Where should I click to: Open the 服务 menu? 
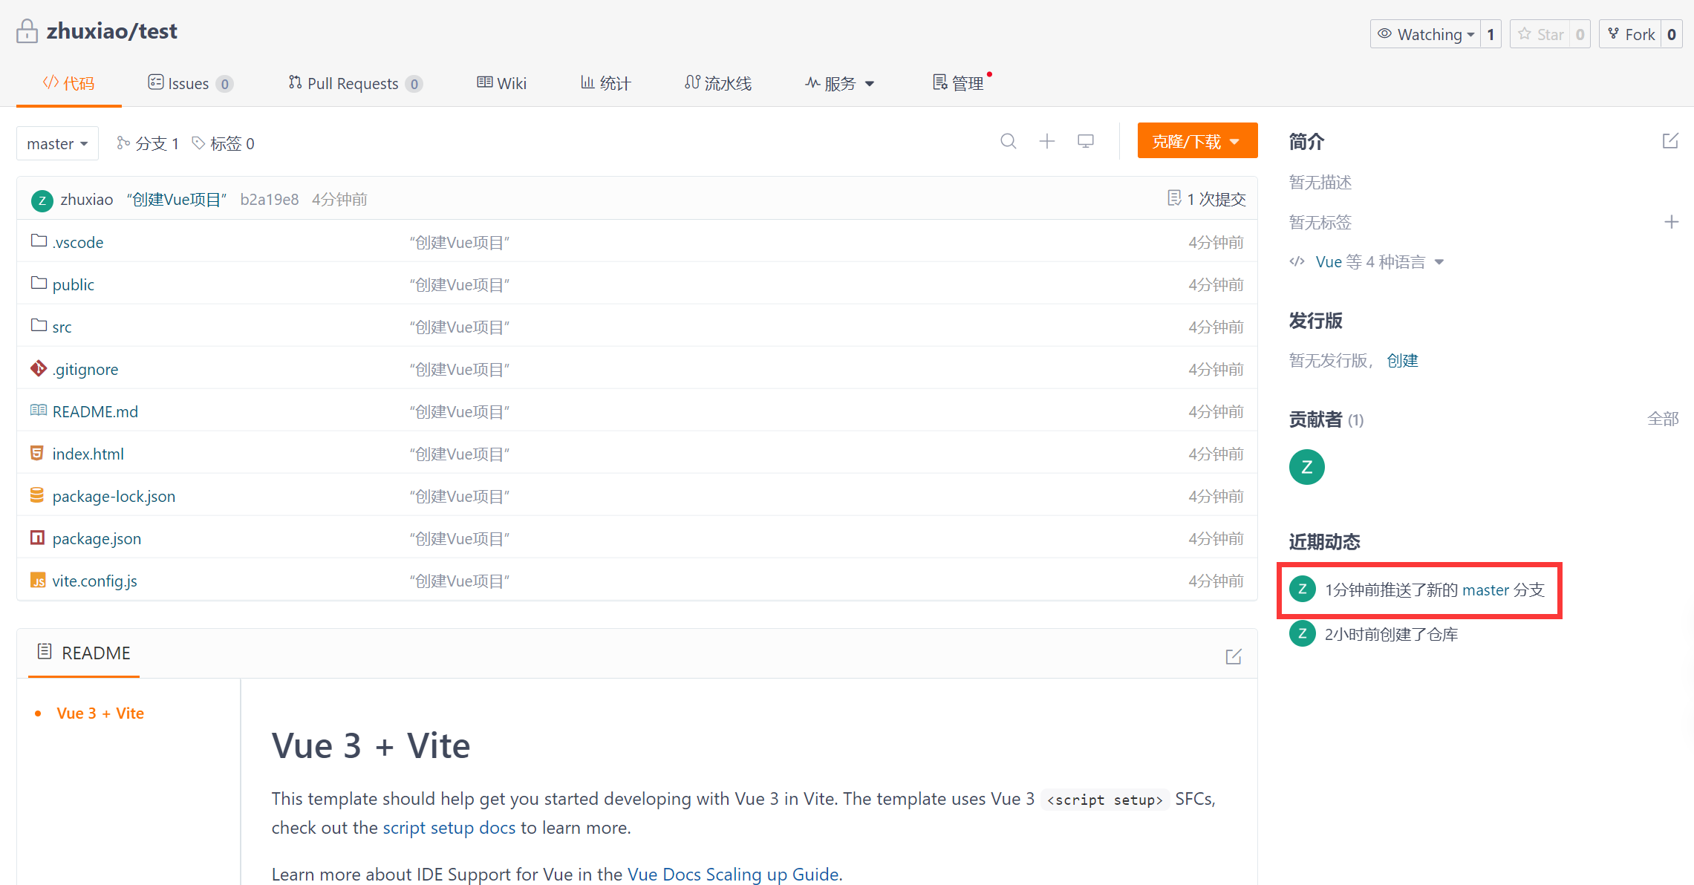pos(840,83)
